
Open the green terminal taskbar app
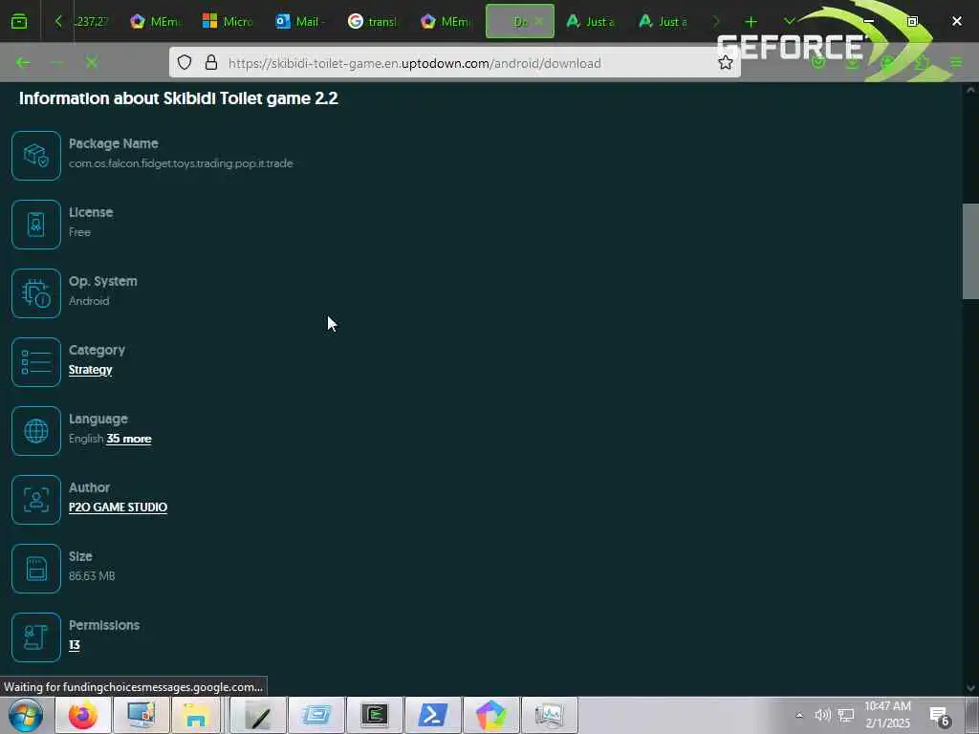click(x=375, y=715)
